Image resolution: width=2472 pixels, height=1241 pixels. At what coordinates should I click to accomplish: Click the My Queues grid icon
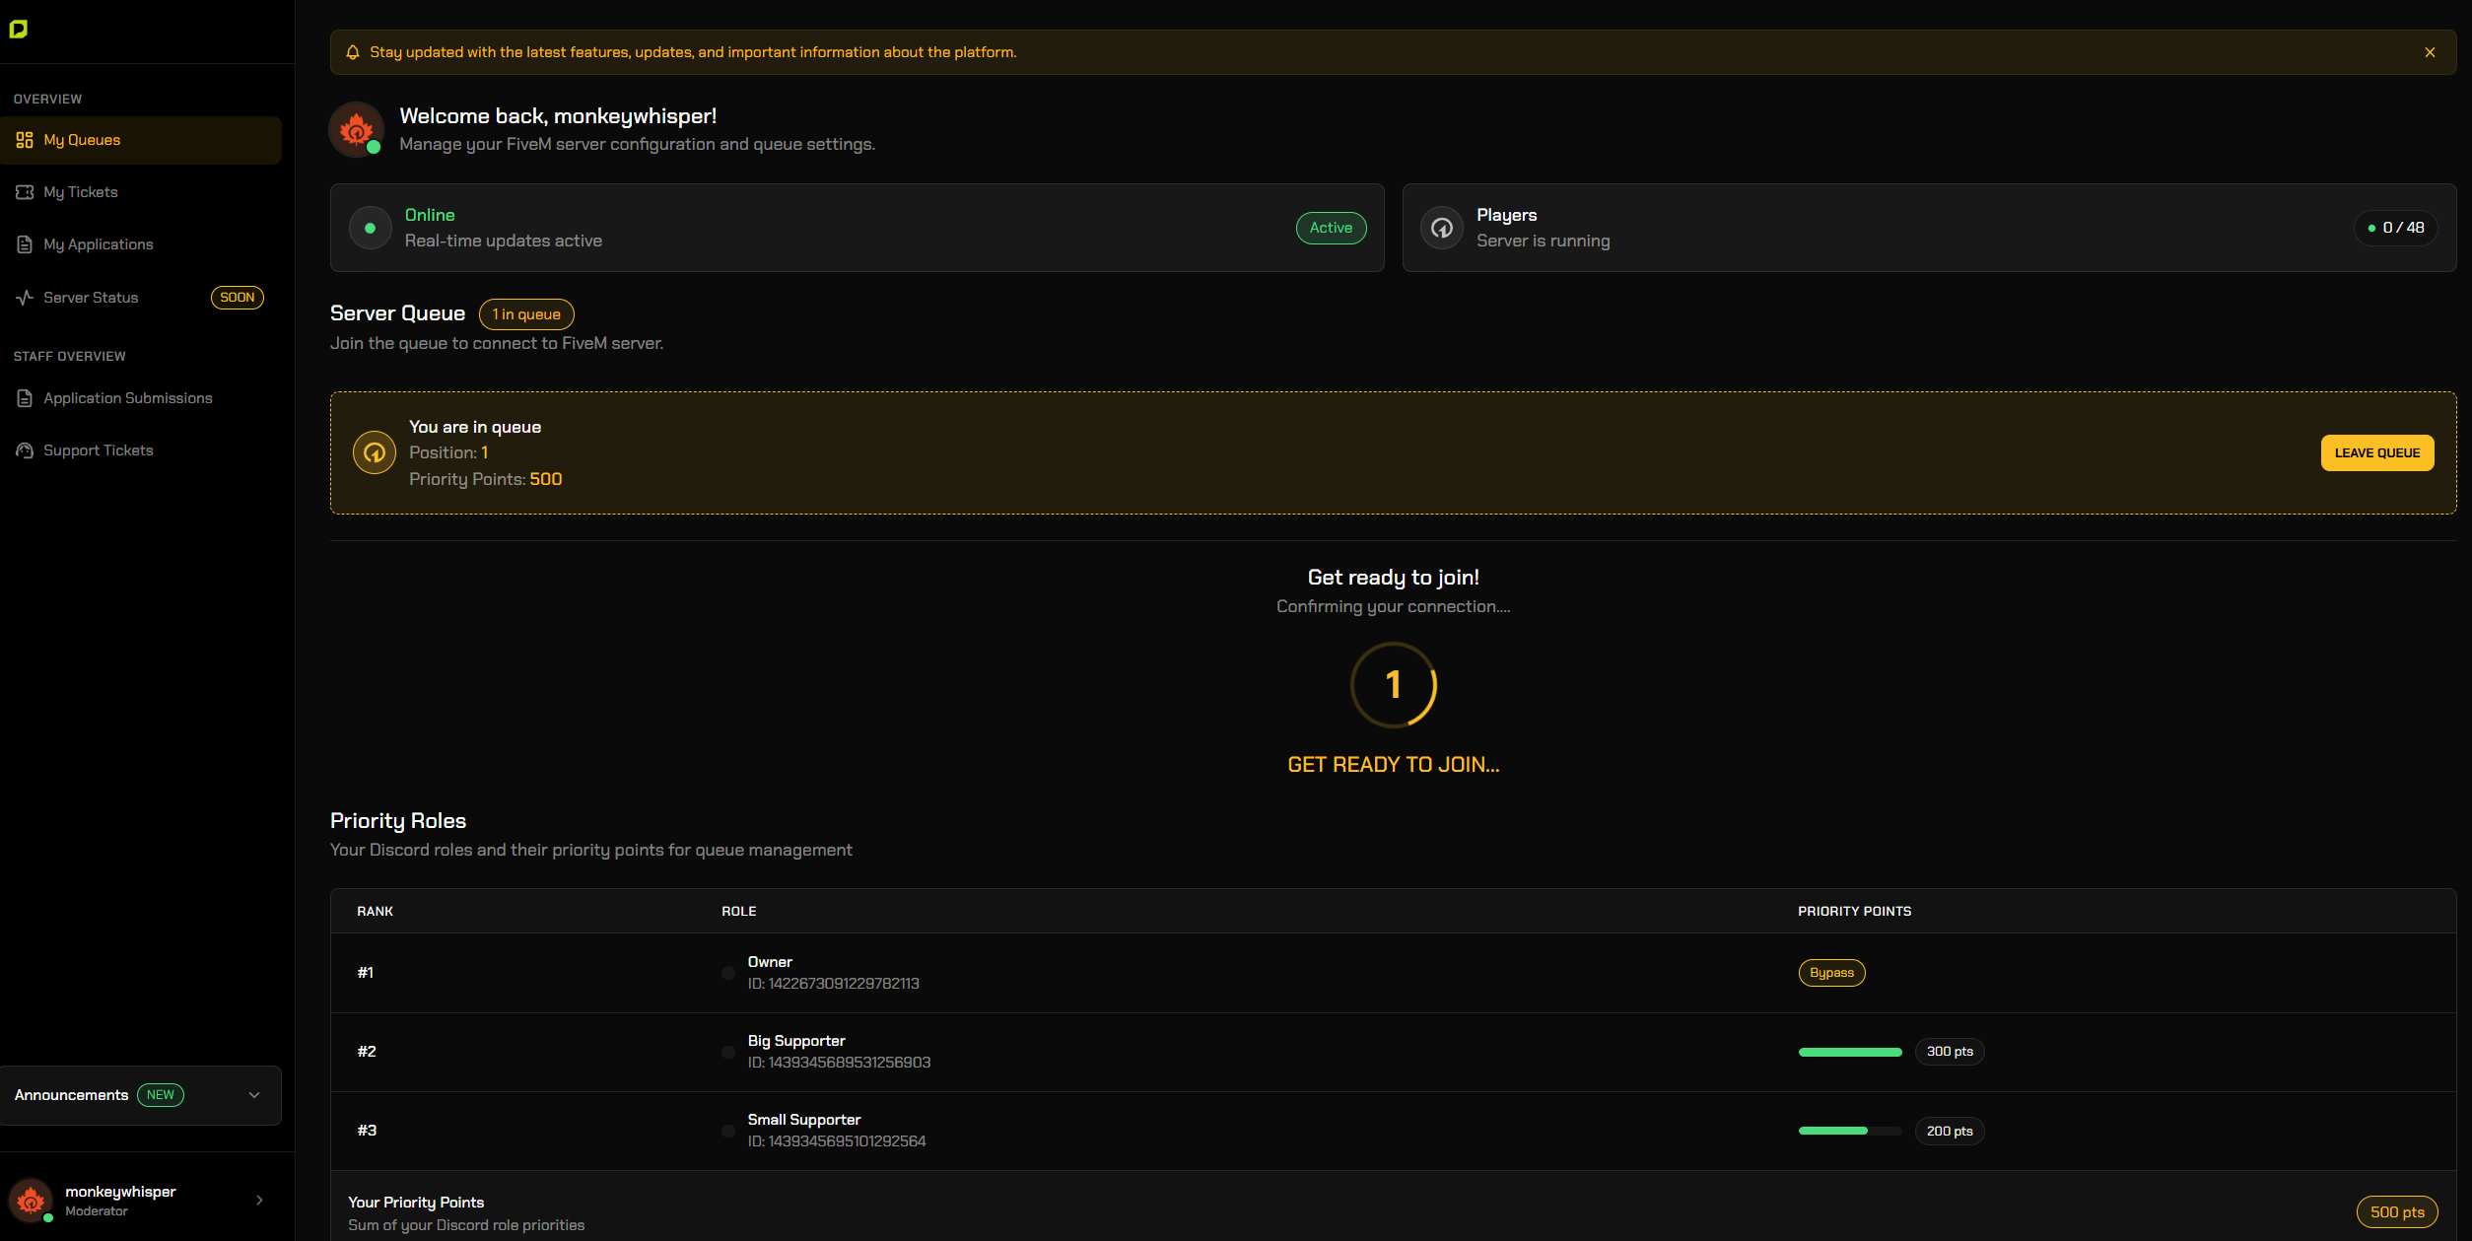point(25,140)
